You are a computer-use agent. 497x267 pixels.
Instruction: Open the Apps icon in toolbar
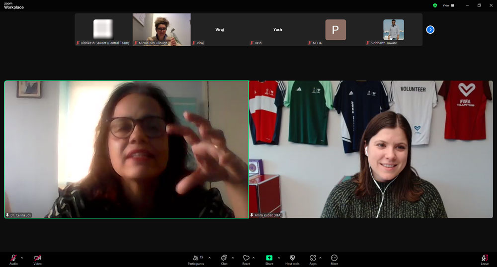pos(313,258)
